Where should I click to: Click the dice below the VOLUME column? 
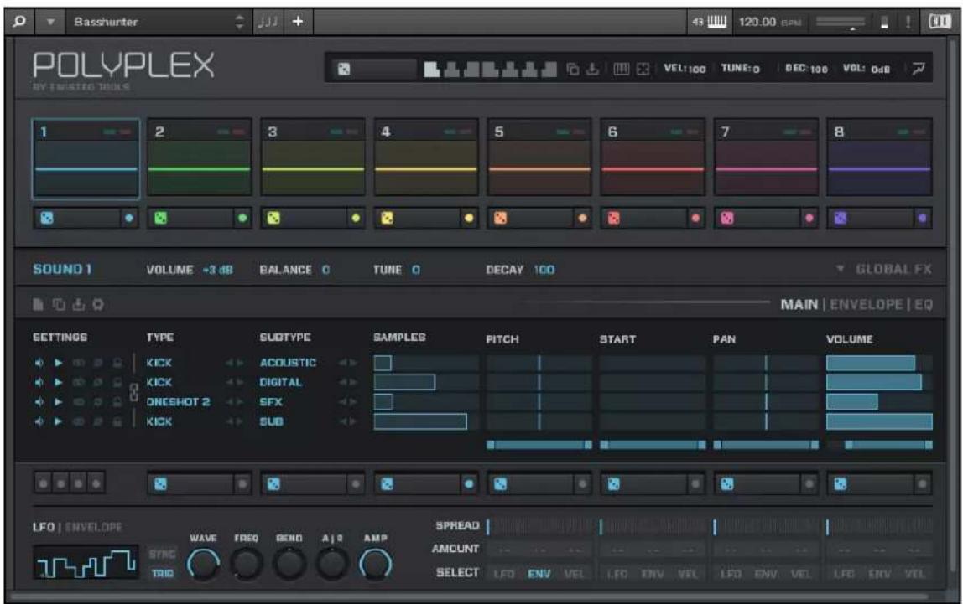pos(841,484)
